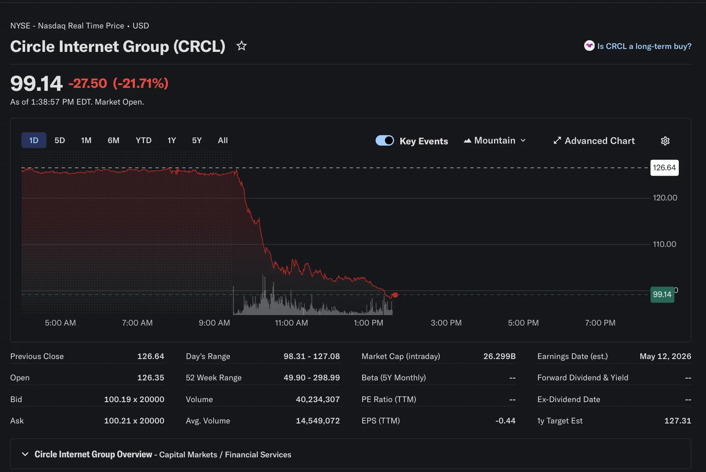Open the Advanced Chart
Image resolution: width=706 pixels, height=472 pixels.
600,141
